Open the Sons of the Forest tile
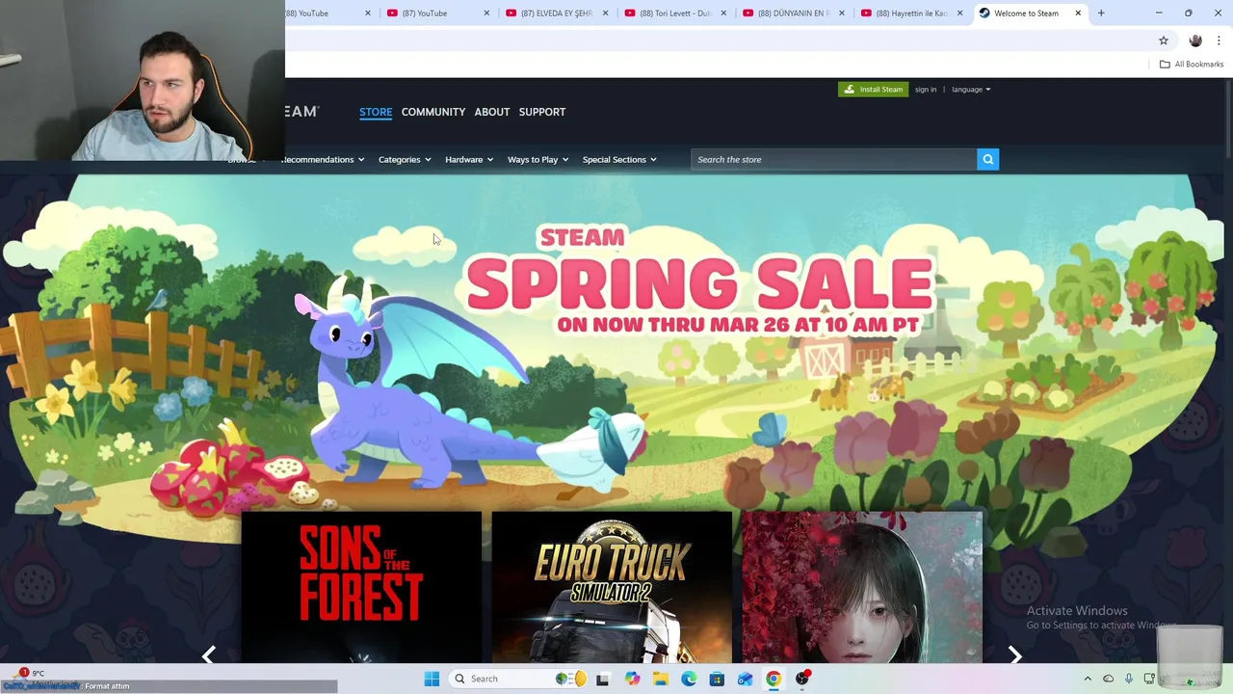The height and width of the screenshot is (694, 1233). coord(361,587)
